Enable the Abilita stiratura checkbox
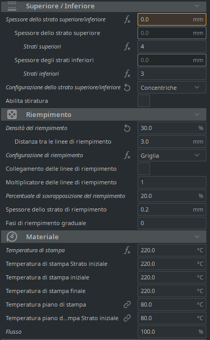 pos(144,101)
